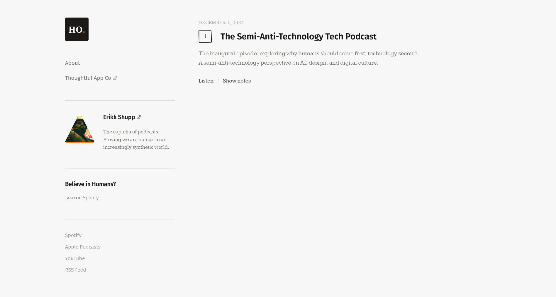Open the Thoughtful App Co link

point(88,78)
